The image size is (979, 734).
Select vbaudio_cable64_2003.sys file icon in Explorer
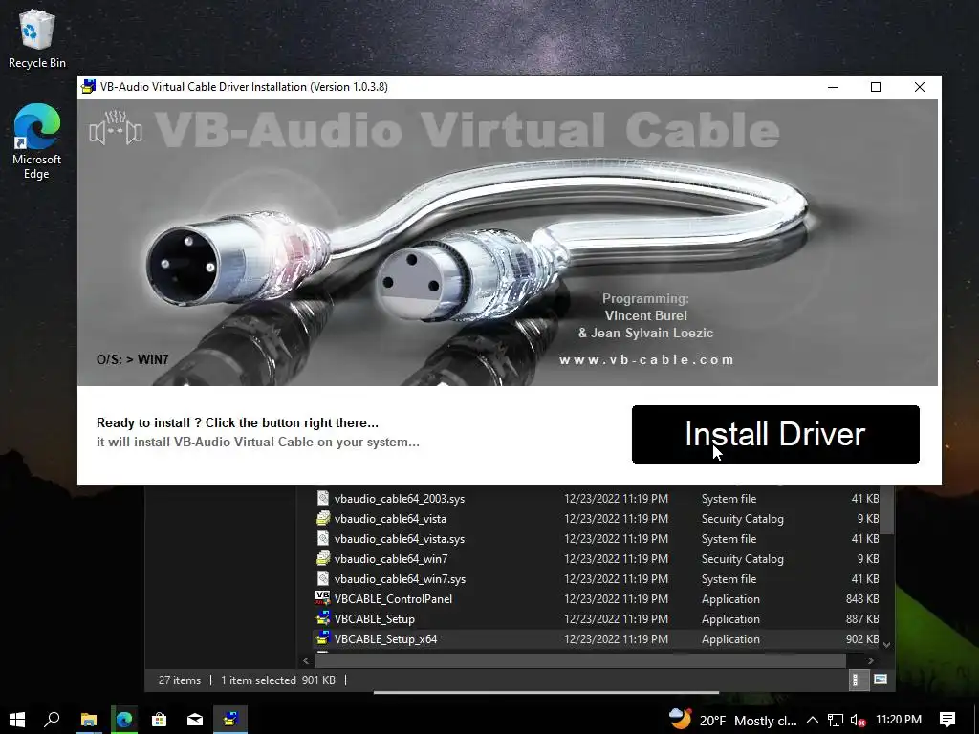pyautogui.click(x=323, y=498)
